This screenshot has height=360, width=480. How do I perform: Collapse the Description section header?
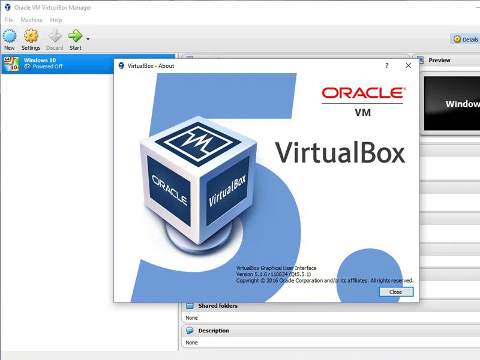click(x=331, y=331)
